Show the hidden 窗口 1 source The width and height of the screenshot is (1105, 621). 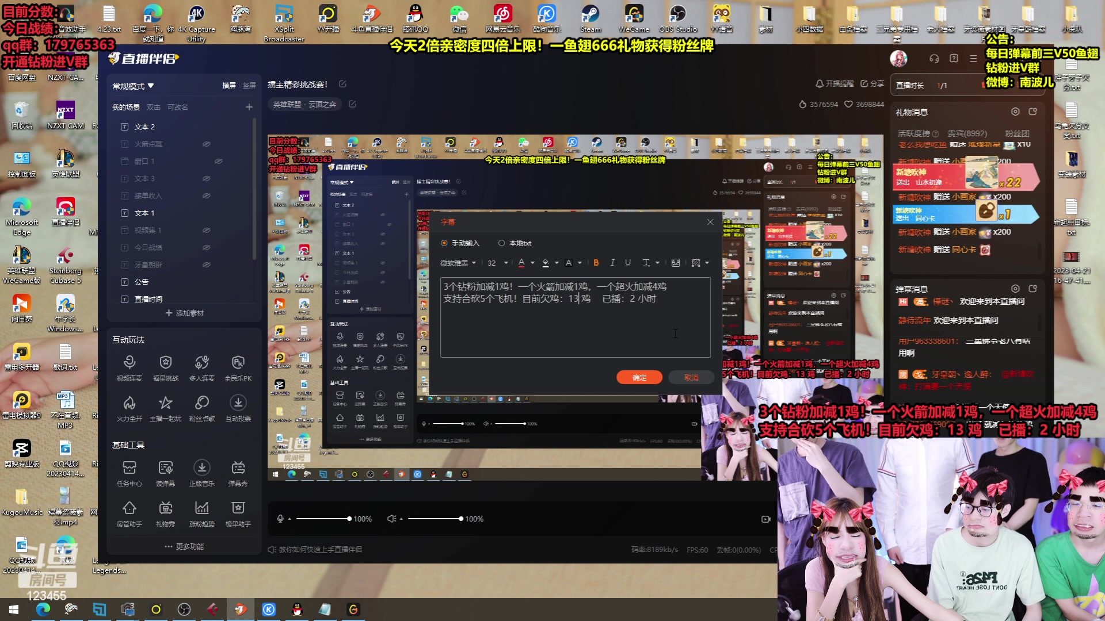coord(219,161)
